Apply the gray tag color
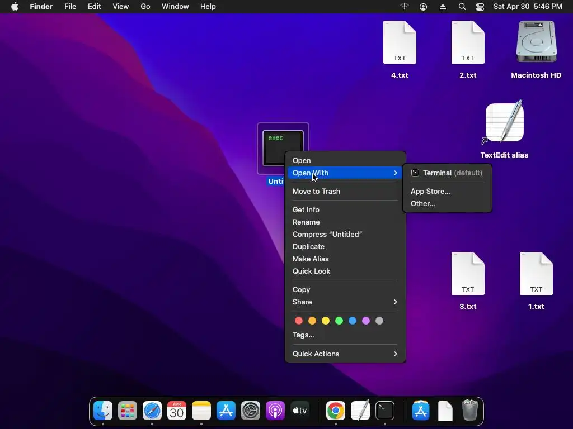Viewport: 573px width, 429px height. coord(379,321)
